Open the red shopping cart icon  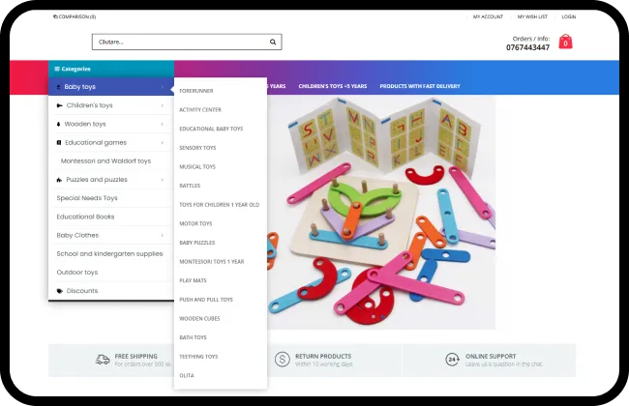pos(565,43)
